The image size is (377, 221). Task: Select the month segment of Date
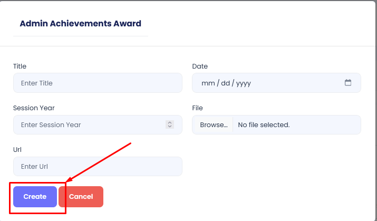(x=209, y=83)
